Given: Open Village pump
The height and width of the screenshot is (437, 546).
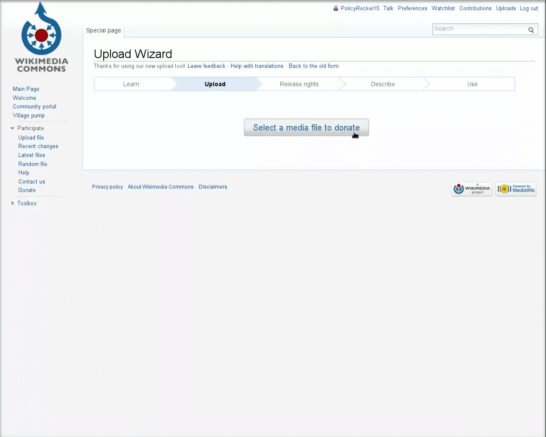Looking at the screenshot, I should [x=29, y=116].
